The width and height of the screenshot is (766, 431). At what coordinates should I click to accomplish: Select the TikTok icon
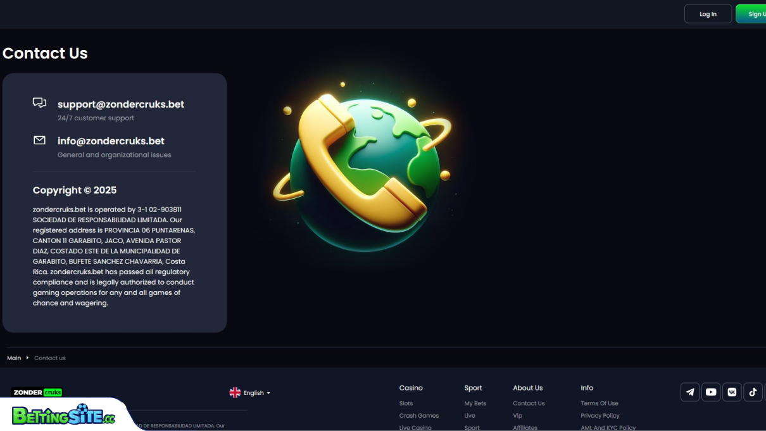coord(753,392)
